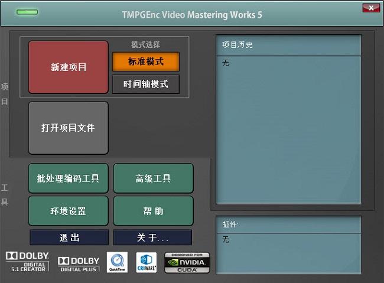Close the TMPGEnc window
The height and width of the screenshot is (283, 384).
[370, 8]
